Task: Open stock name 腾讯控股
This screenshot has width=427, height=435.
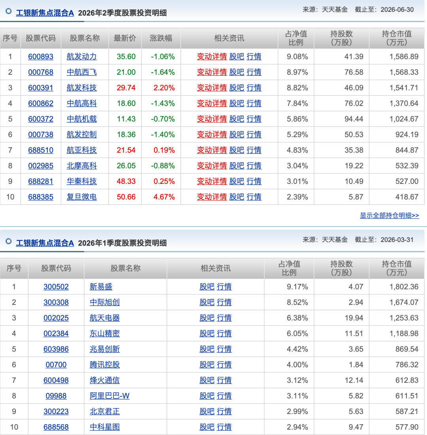Action: 105,365
